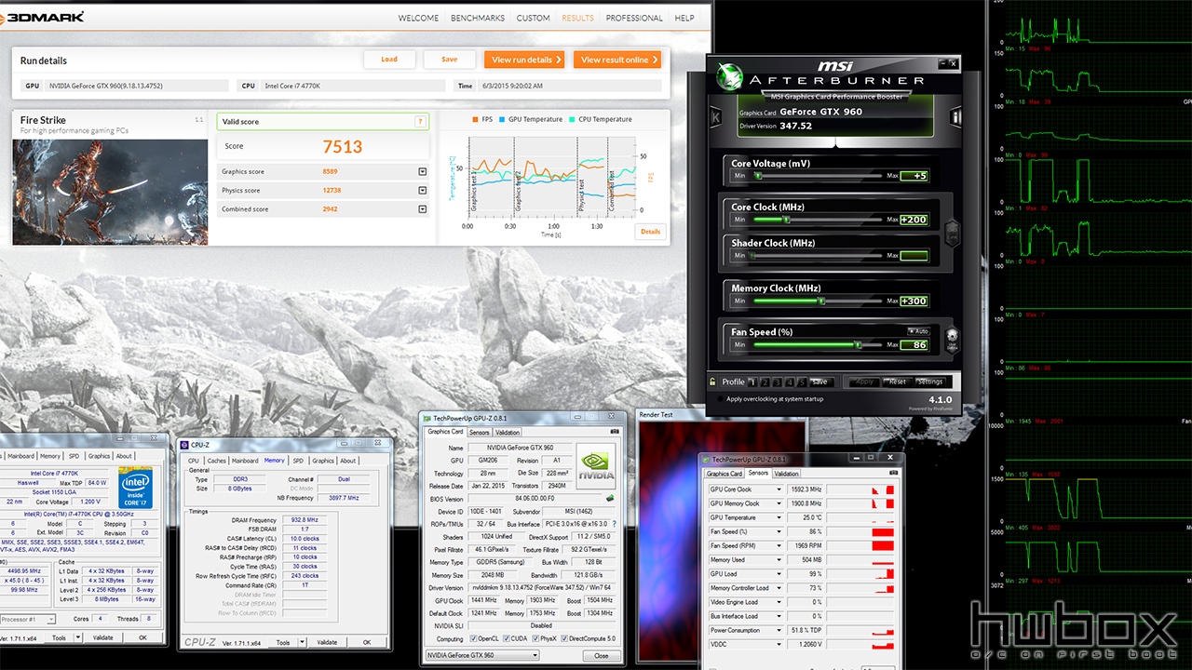Click the Core Clock slider handle
This screenshot has width=1192, height=670.
click(787, 220)
